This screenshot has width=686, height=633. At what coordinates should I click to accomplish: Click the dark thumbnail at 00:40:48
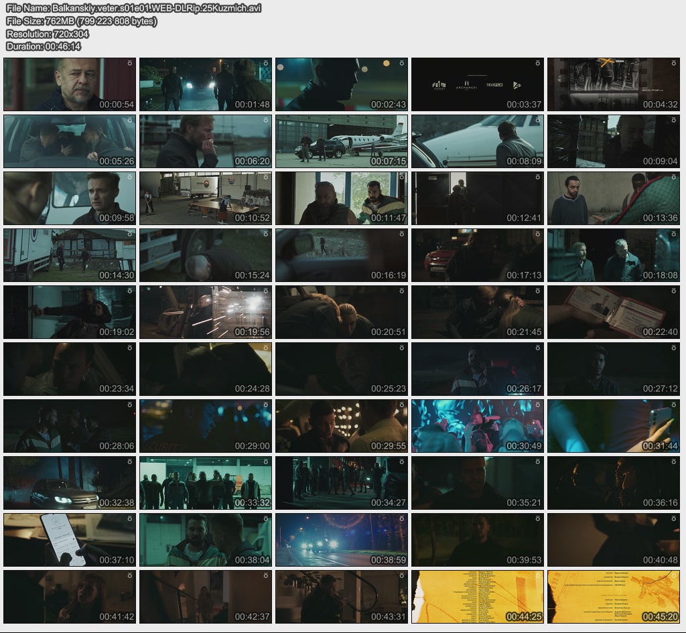(614, 541)
